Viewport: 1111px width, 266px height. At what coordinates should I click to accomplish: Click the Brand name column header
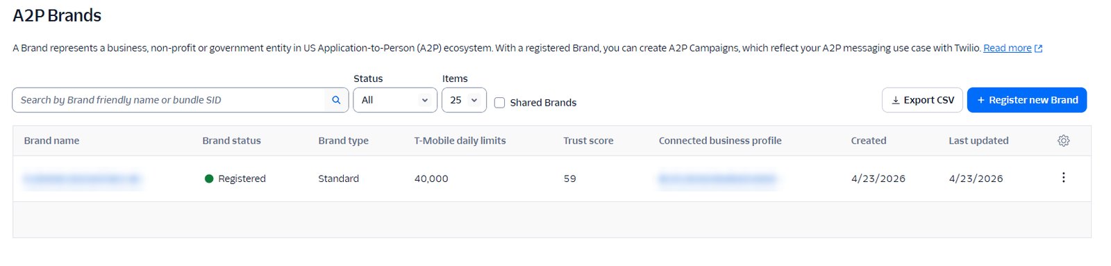[51, 141]
